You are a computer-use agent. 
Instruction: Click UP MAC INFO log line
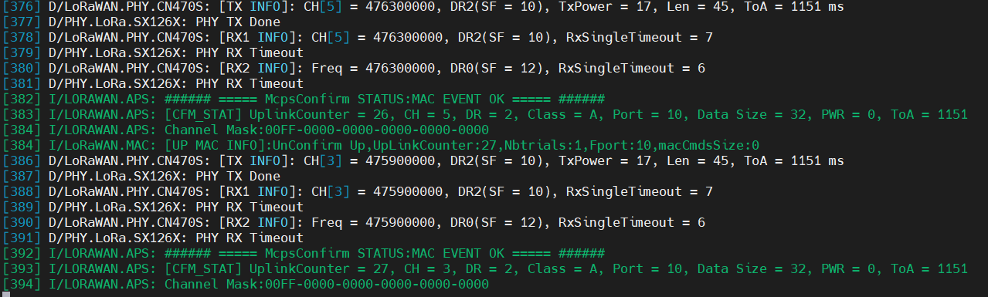[x=382, y=146]
